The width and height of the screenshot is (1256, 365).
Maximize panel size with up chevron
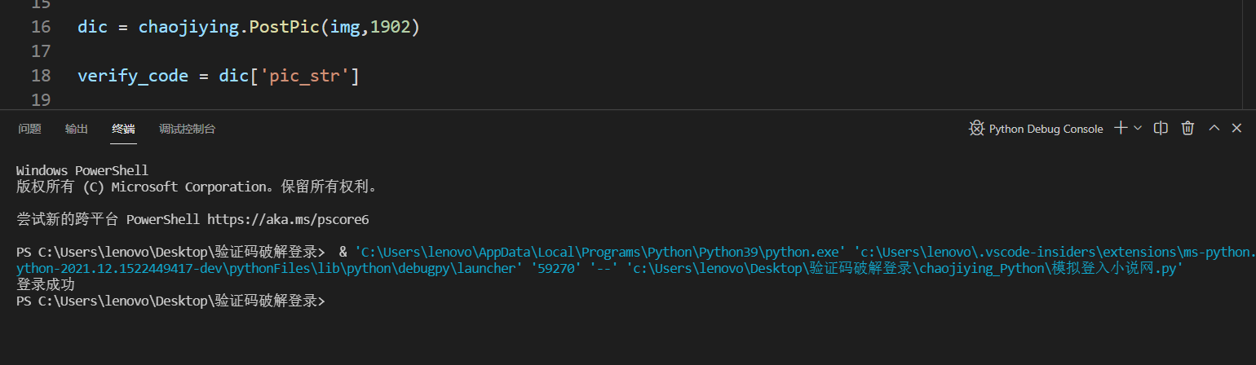1214,128
